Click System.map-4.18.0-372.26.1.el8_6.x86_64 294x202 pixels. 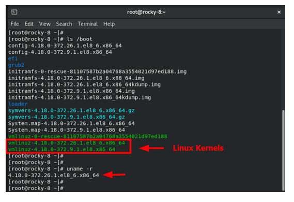point(71,123)
